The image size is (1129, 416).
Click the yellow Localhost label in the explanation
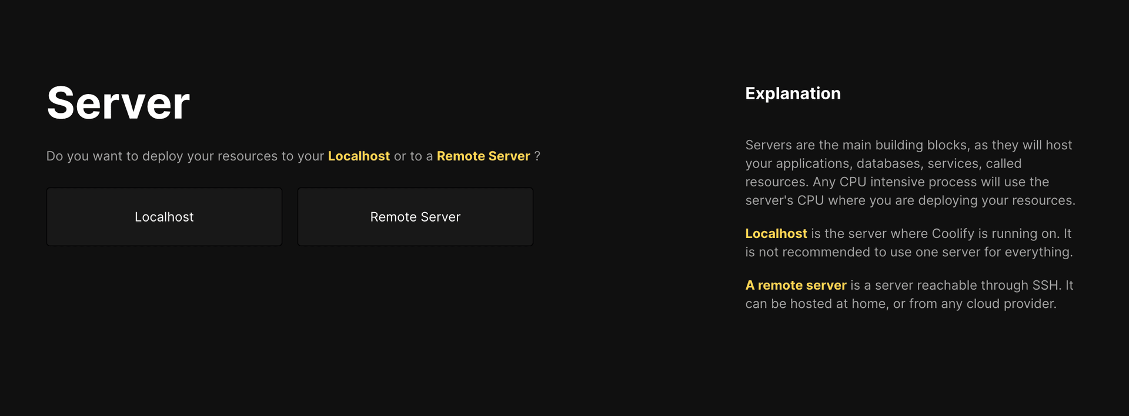pyautogui.click(x=776, y=233)
